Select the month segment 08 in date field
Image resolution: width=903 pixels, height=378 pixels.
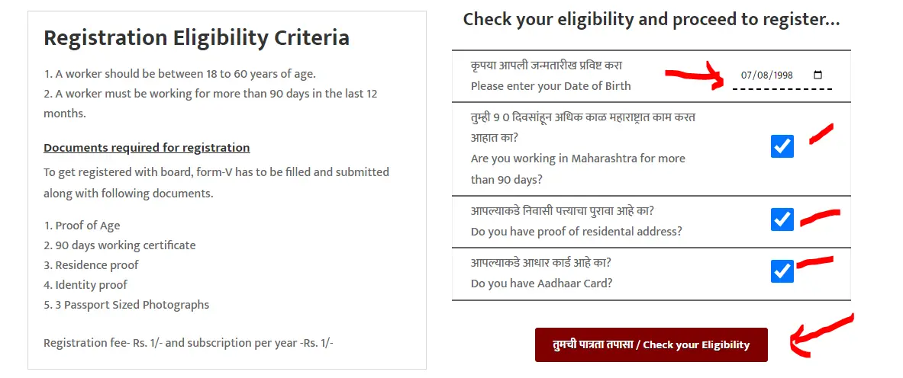(763, 75)
